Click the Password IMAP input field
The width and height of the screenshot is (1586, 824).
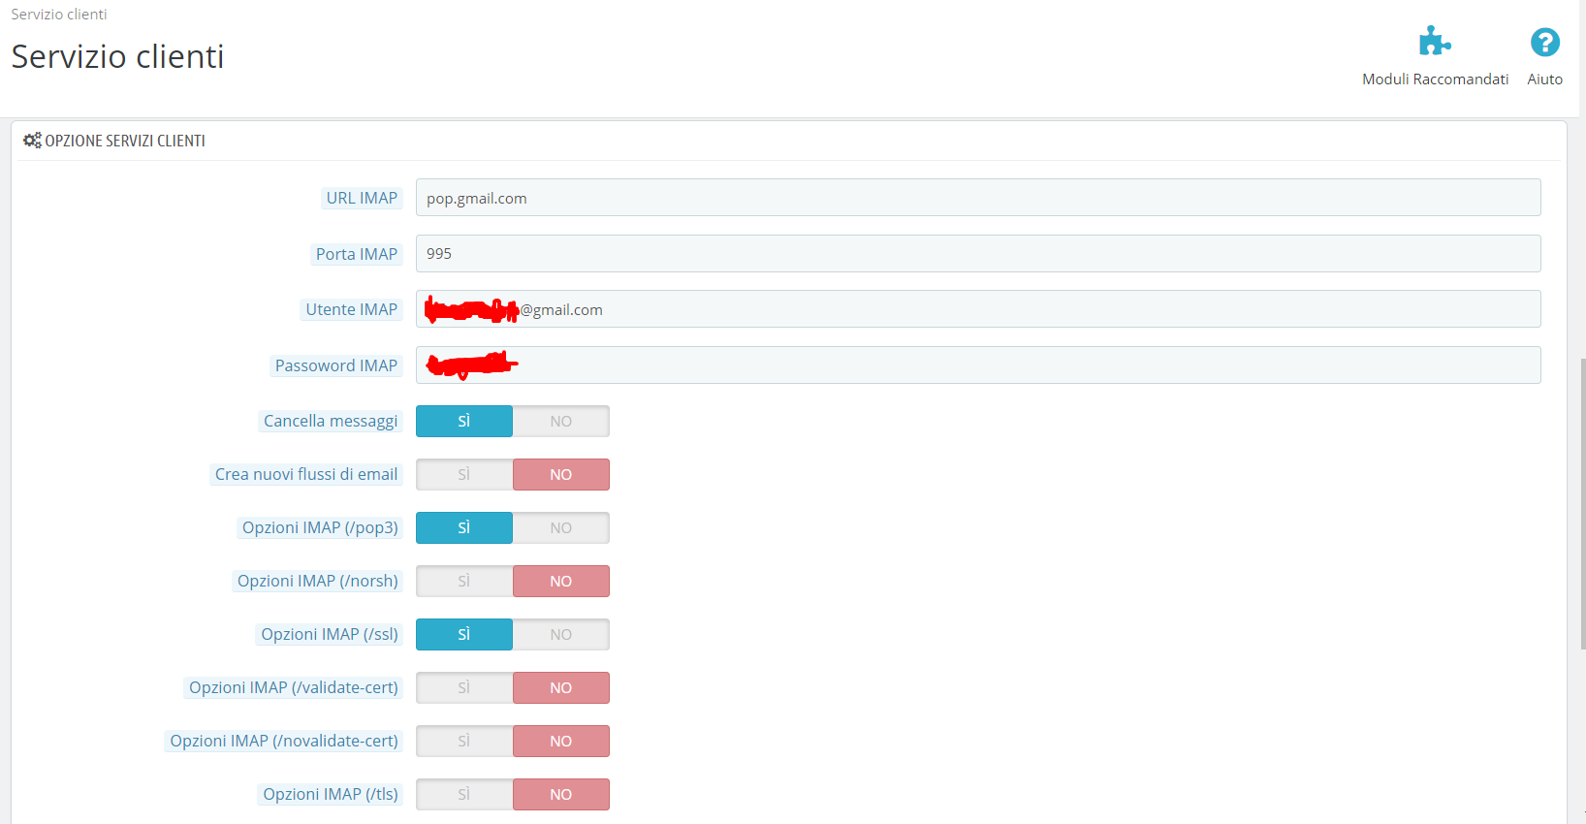coord(978,365)
